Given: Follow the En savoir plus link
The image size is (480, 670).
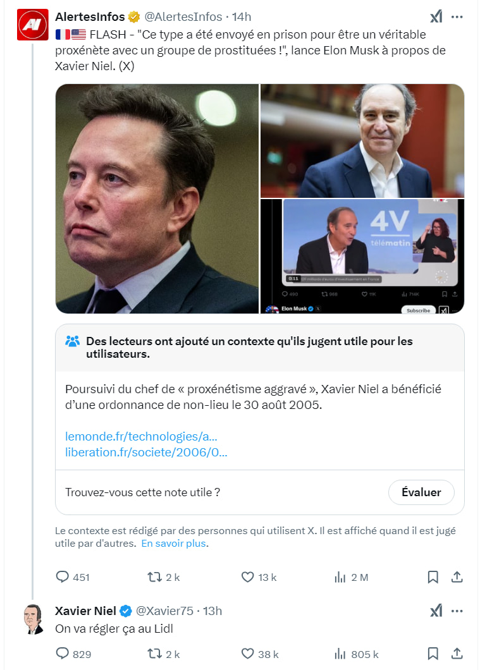Looking at the screenshot, I should click(x=174, y=544).
